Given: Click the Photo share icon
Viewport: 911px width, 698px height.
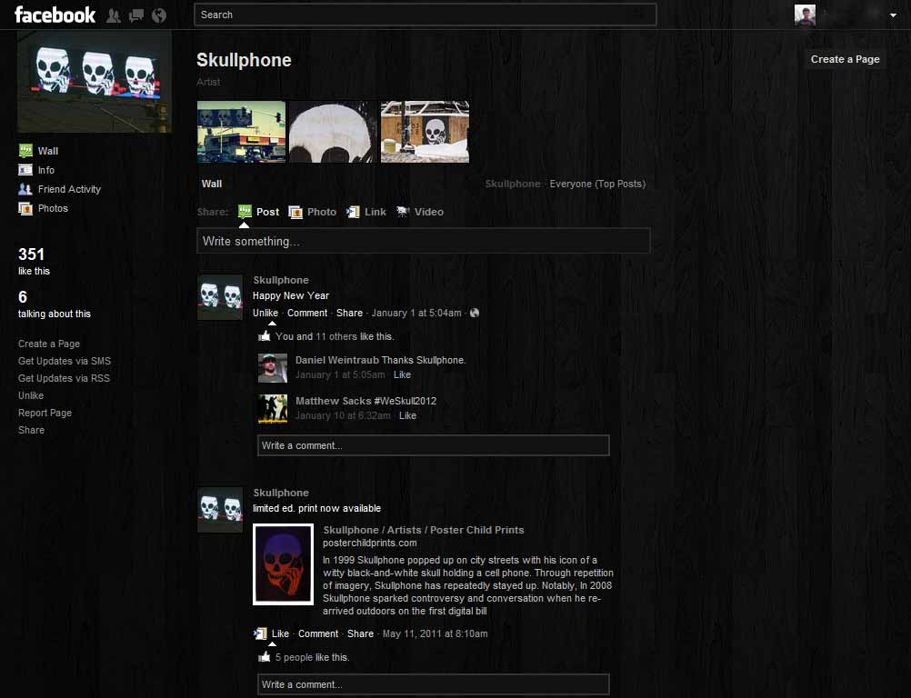Looking at the screenshot, I should click(x=295, y=212).
